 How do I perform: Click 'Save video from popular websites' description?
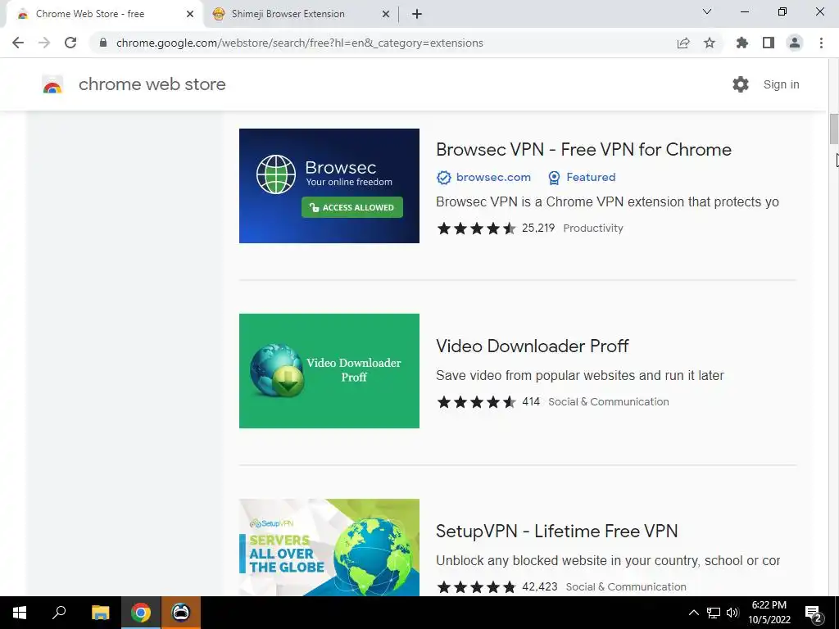580,375
